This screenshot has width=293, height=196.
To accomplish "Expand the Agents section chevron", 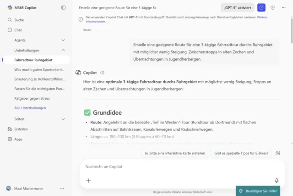I will point(63,40).
